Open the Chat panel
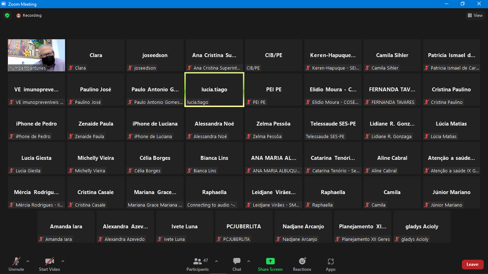Viewport: 488px width, 274px height. click(x=237, y=264)
